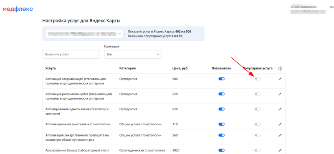Image resolution: width=334 pixels, height=154 pixels.
Task: Click service name Аппликация лекарственного препарата
Action: (77, 137)
